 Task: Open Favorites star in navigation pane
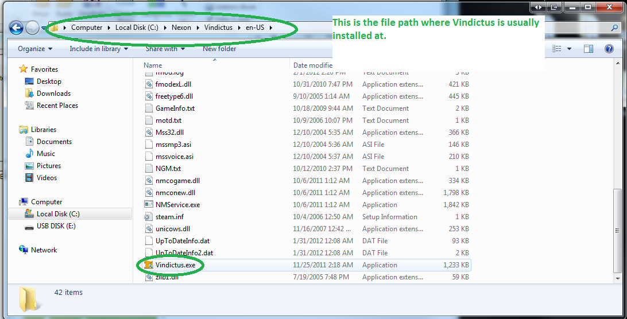tap(24, 69)
